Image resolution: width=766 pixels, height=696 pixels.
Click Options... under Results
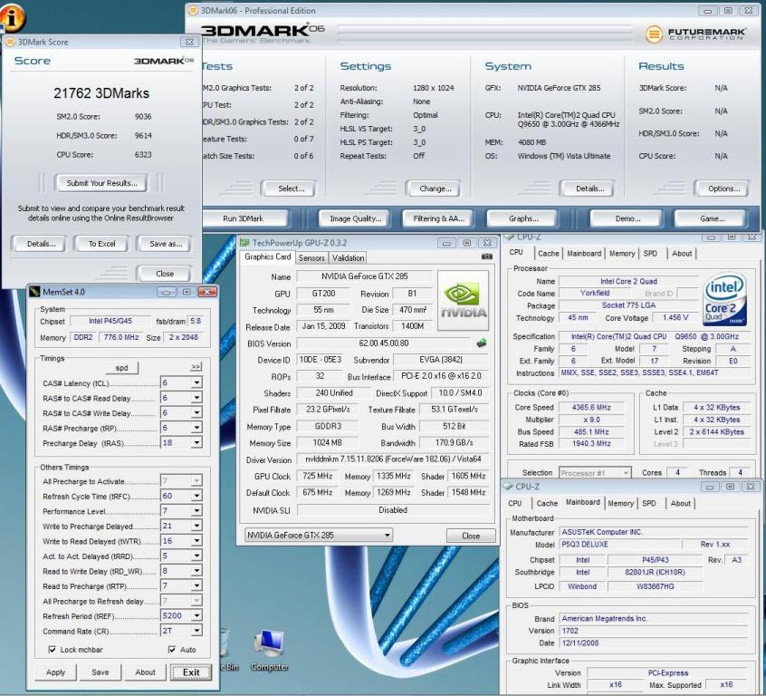[x=723, y=188]
